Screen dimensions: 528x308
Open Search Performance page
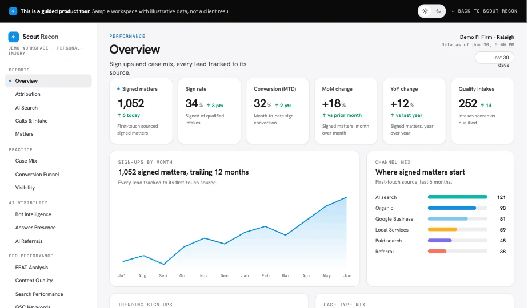click(x=39, y=294)
